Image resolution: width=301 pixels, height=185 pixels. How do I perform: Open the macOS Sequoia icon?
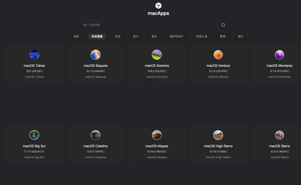[96, 55]
